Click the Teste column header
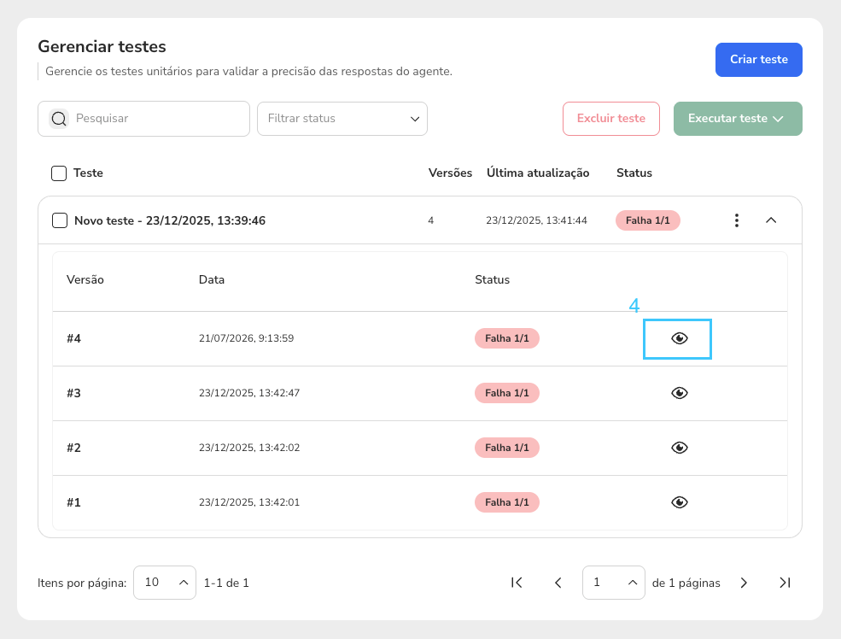This screenshot has width=841, height=639. [88, 173]
